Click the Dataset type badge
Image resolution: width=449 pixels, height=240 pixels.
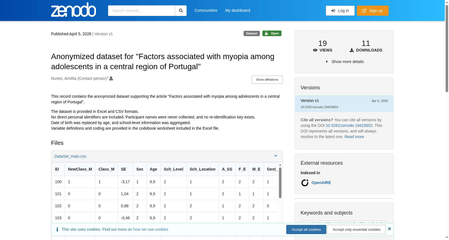252,33
